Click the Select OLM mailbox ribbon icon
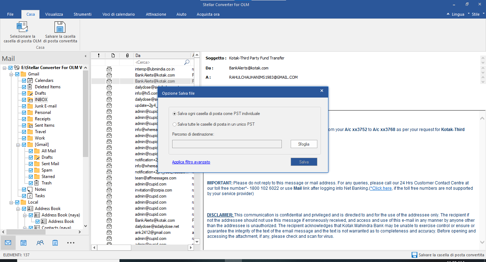This screenshot has height=262, width=486. coord(22,27)
